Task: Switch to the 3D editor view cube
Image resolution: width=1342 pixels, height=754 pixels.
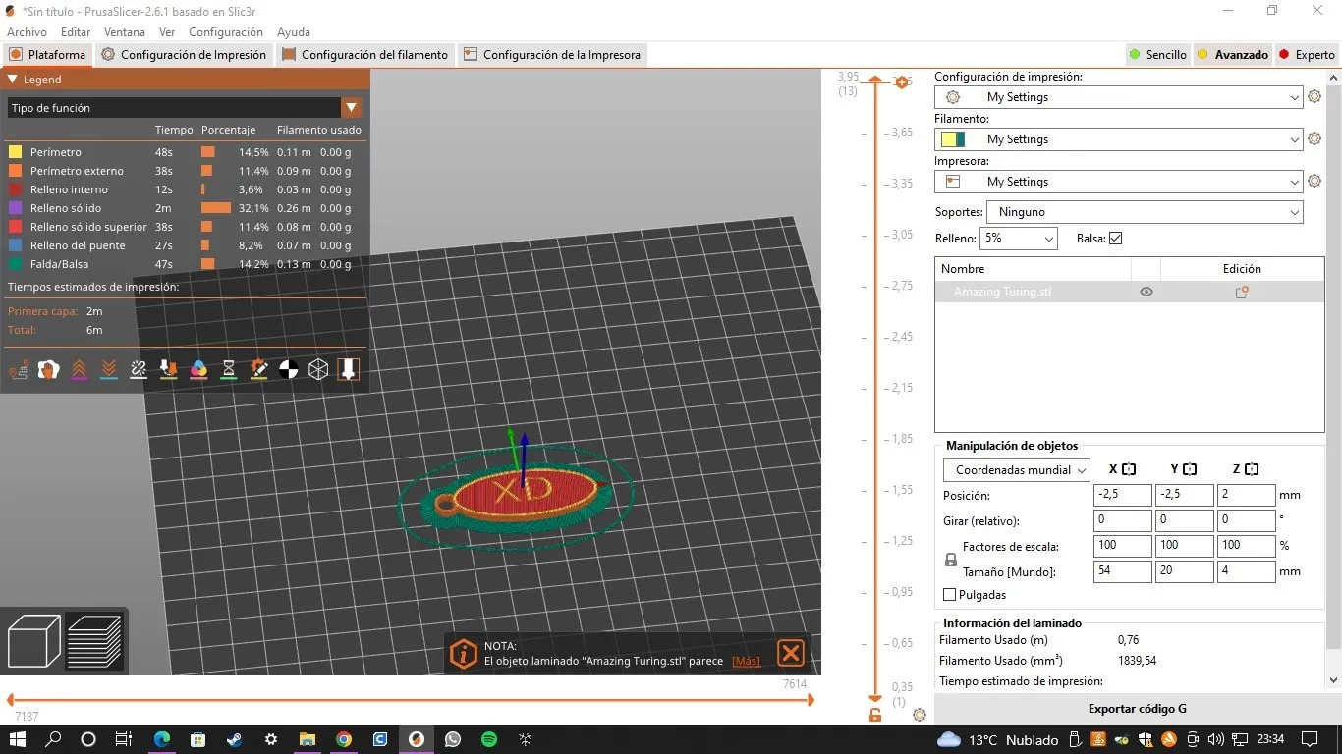Action: [34, 641]
